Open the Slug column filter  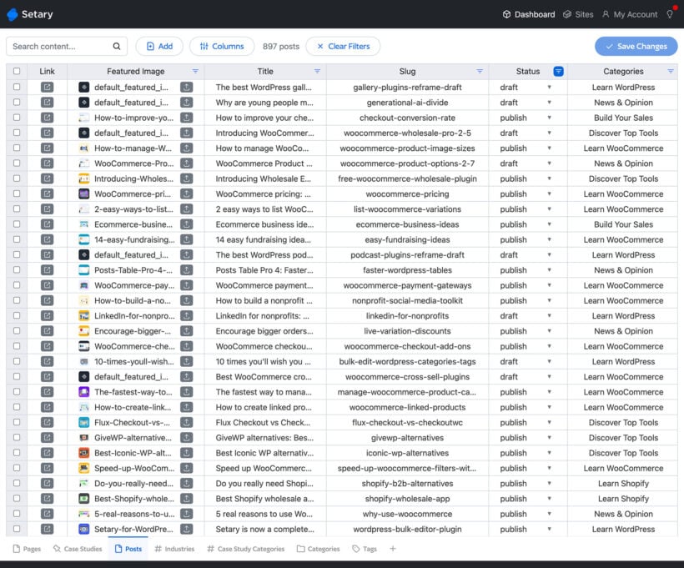pyautogui.click(x=480, y=71)
